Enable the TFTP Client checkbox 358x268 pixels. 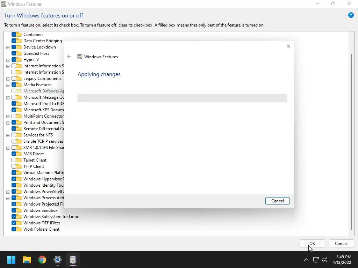pos(14,166)
